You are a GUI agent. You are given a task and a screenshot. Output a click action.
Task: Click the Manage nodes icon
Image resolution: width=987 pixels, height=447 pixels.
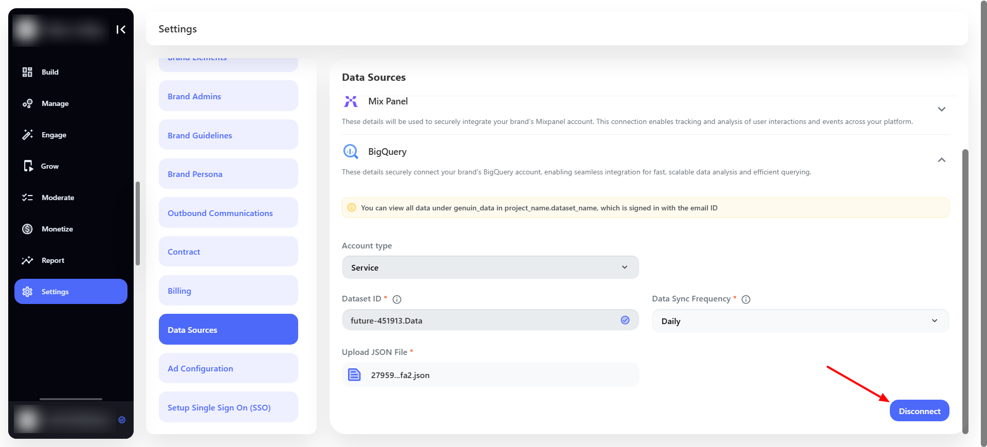pos(27,103)
